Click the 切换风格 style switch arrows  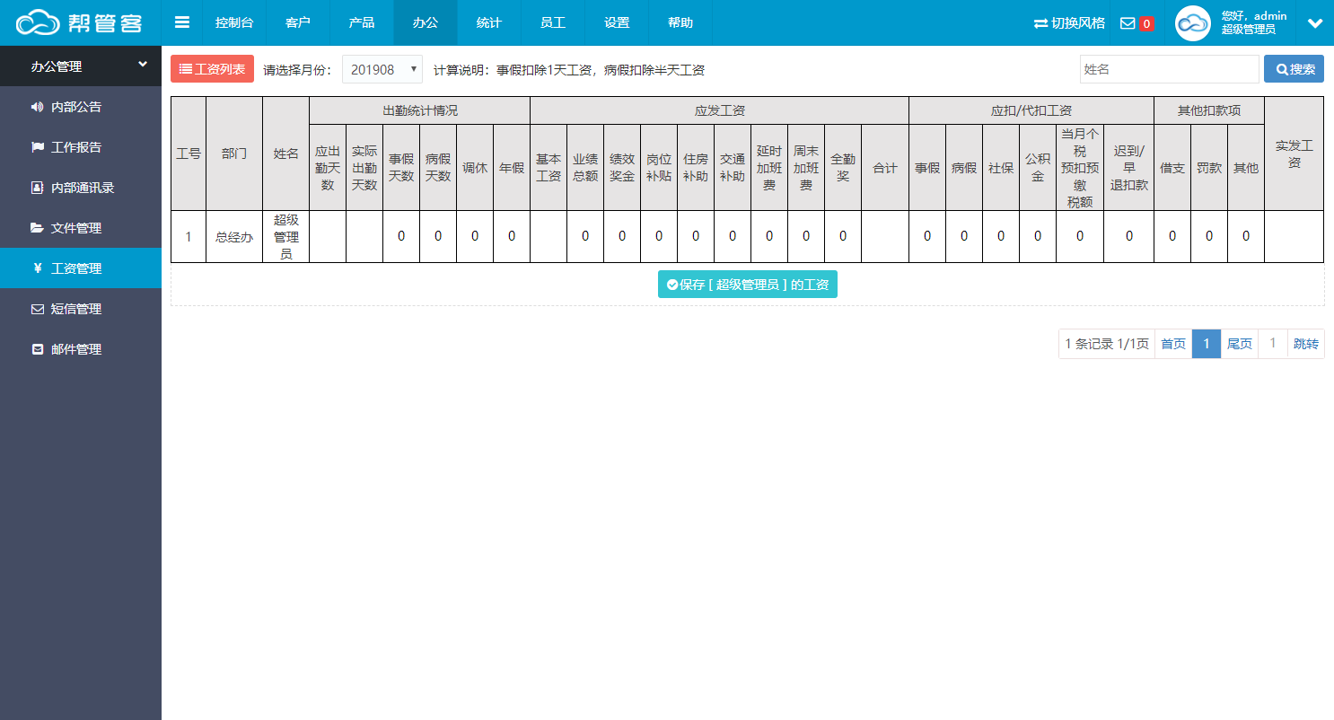1040,23
